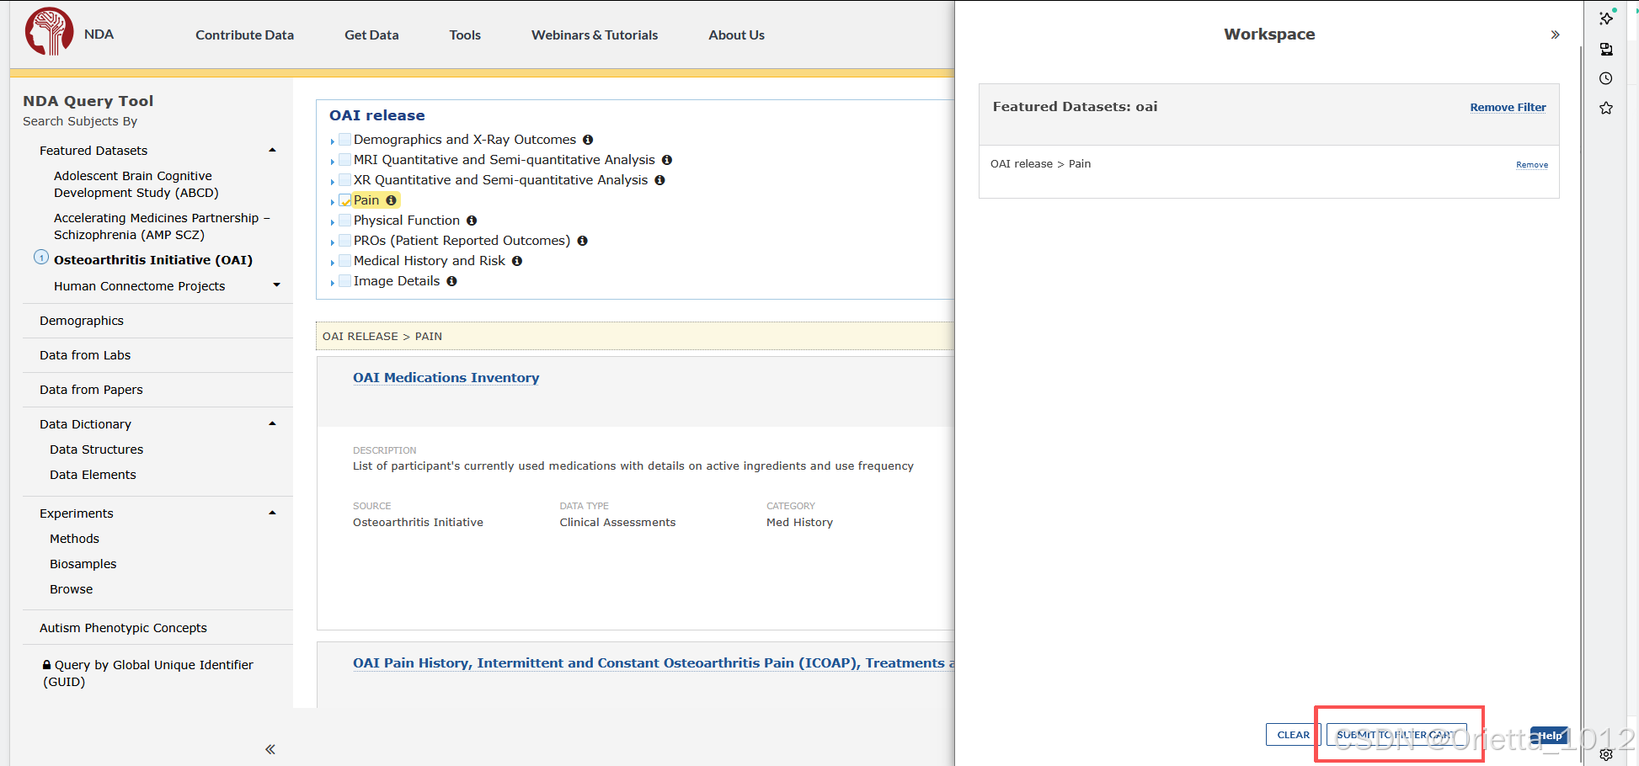Open info icon next to Pain
Screen dimensions: 1639x766
[391, 200]
